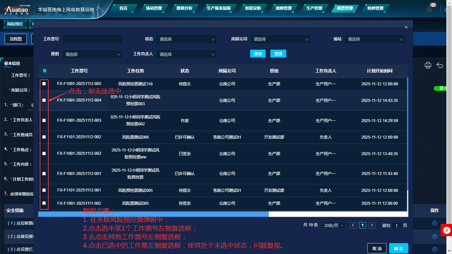
Task: Close the dialog with the X icon
Action: click(406, 27)
